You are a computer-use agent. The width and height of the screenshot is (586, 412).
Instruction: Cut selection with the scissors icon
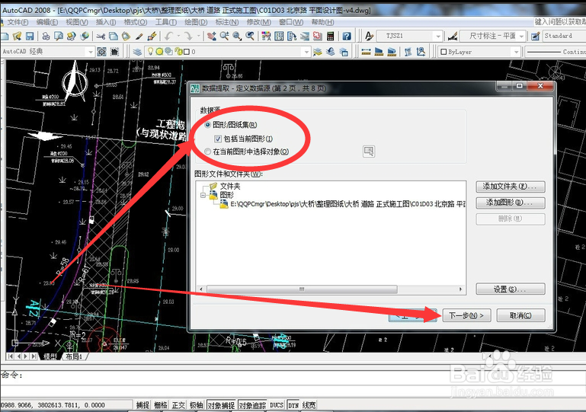101,37
